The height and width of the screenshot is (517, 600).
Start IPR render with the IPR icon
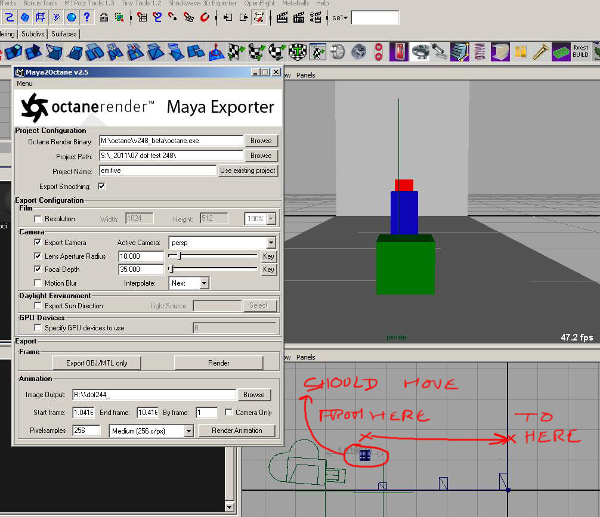coord(298,18)
